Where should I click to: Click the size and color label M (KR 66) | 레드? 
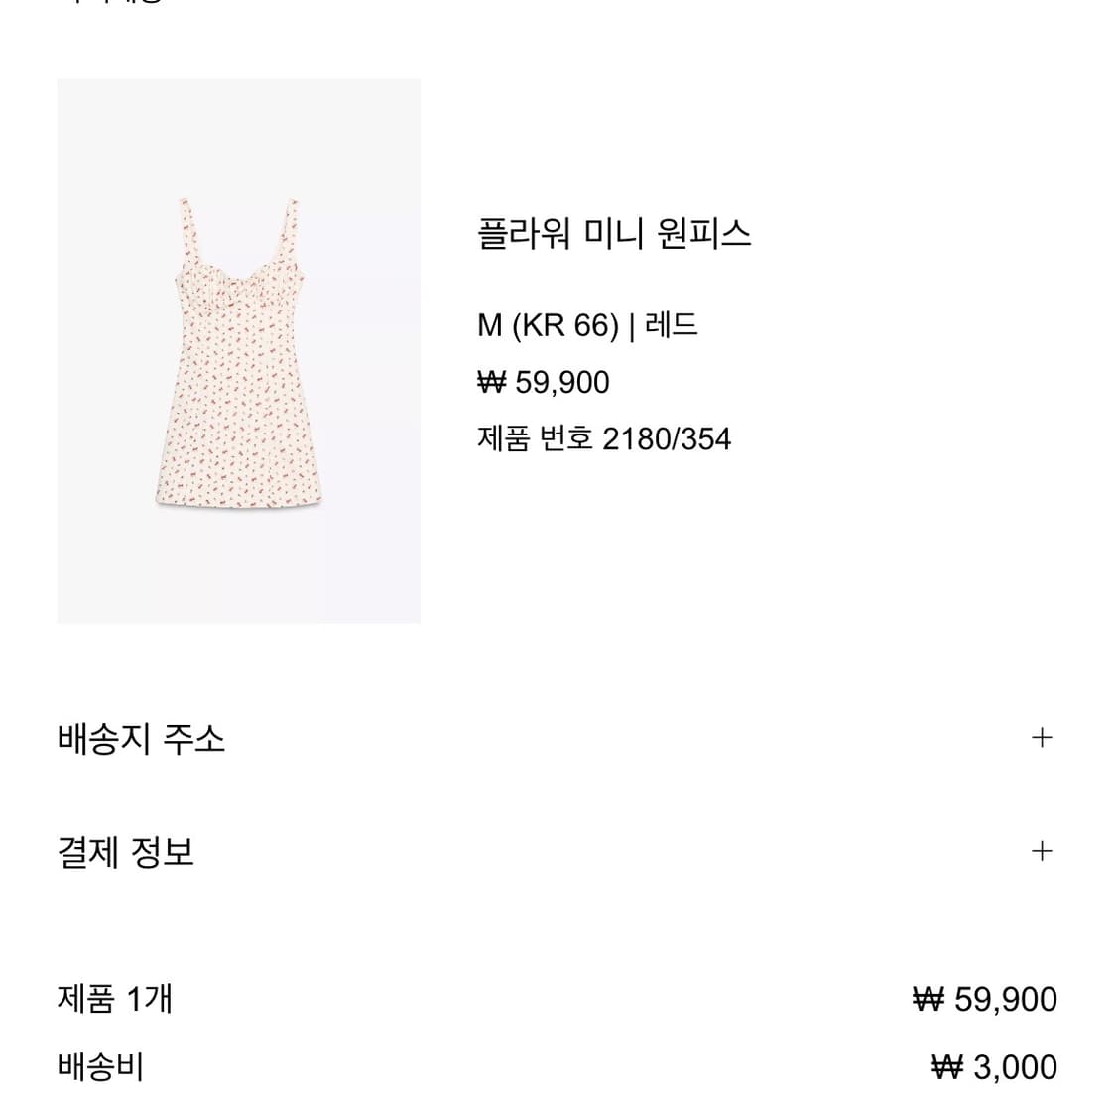click(588, 324)
